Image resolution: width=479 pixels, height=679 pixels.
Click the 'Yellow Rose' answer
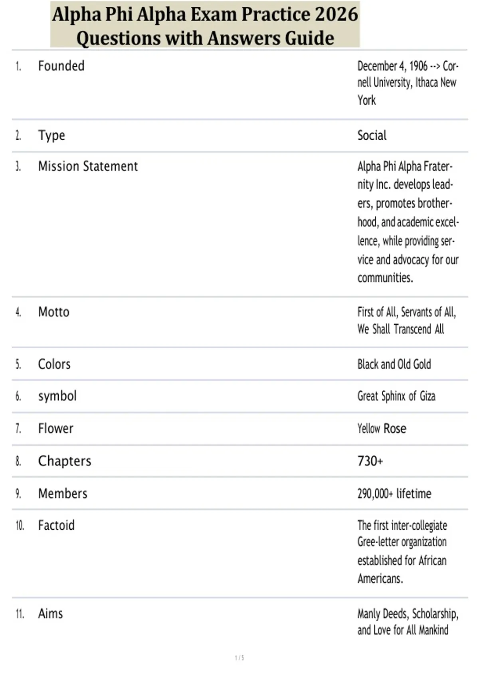point(382,429)
